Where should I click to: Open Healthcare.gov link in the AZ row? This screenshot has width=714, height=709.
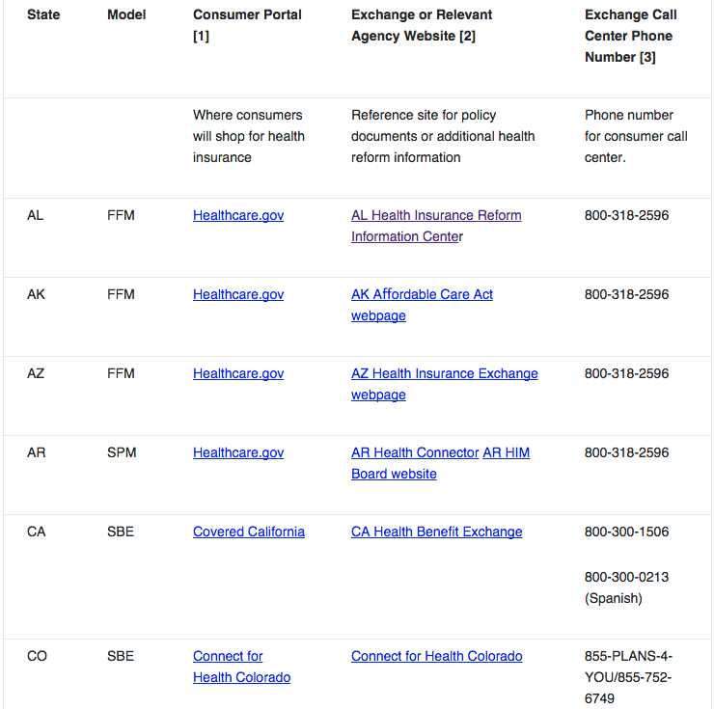pyautogui.click(x=238, y=373)
